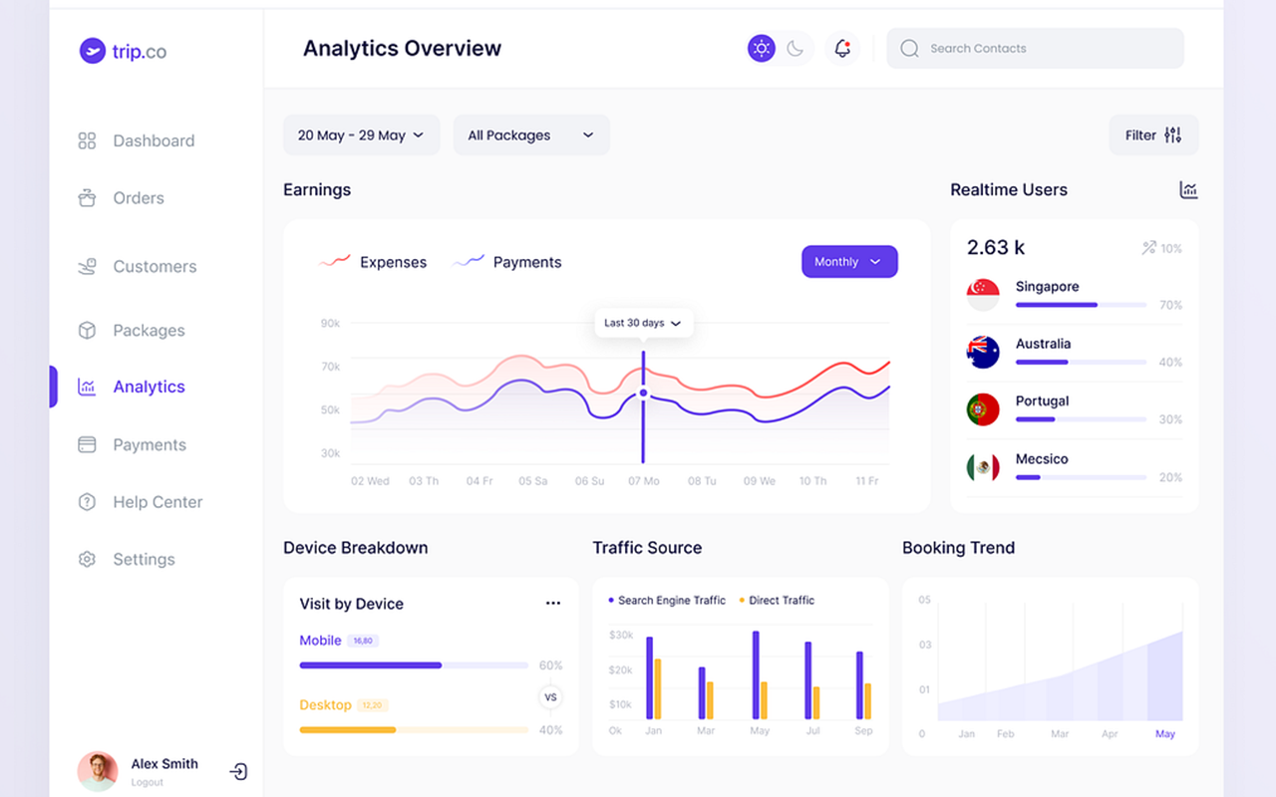This screenshot has width=1276, height=797.
Task: Open the Packages section icon
Action: point(86,330)
